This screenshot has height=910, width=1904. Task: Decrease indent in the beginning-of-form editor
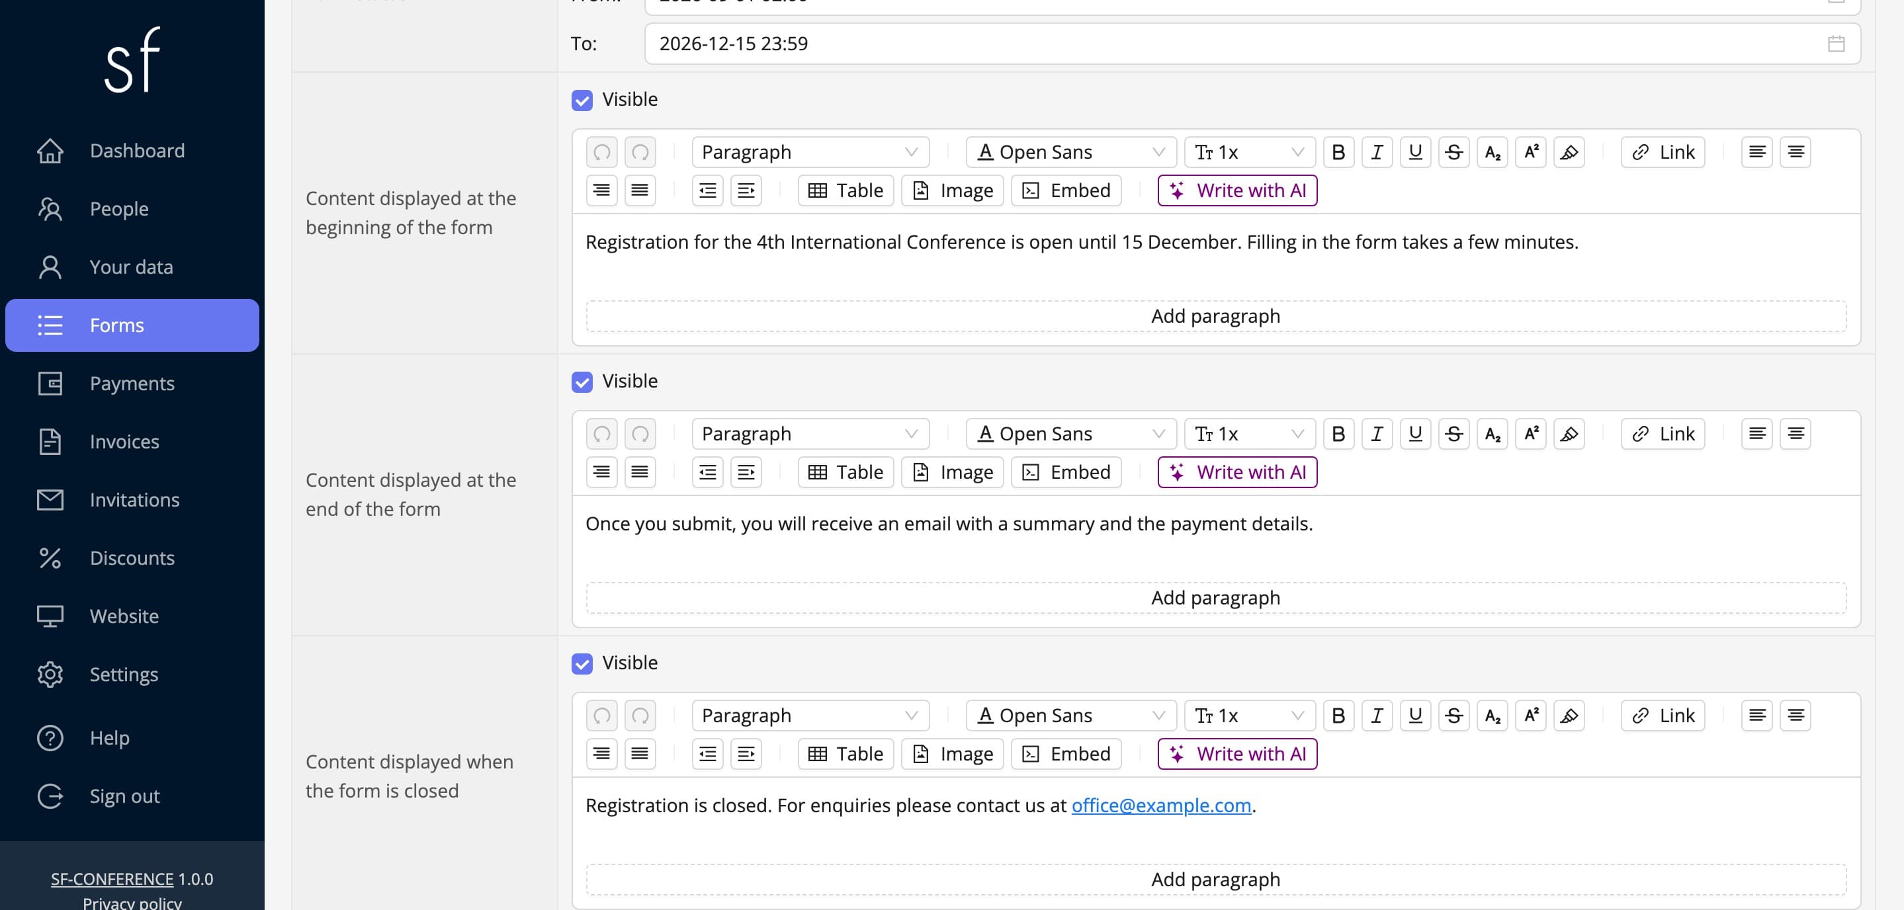point(708,190)
